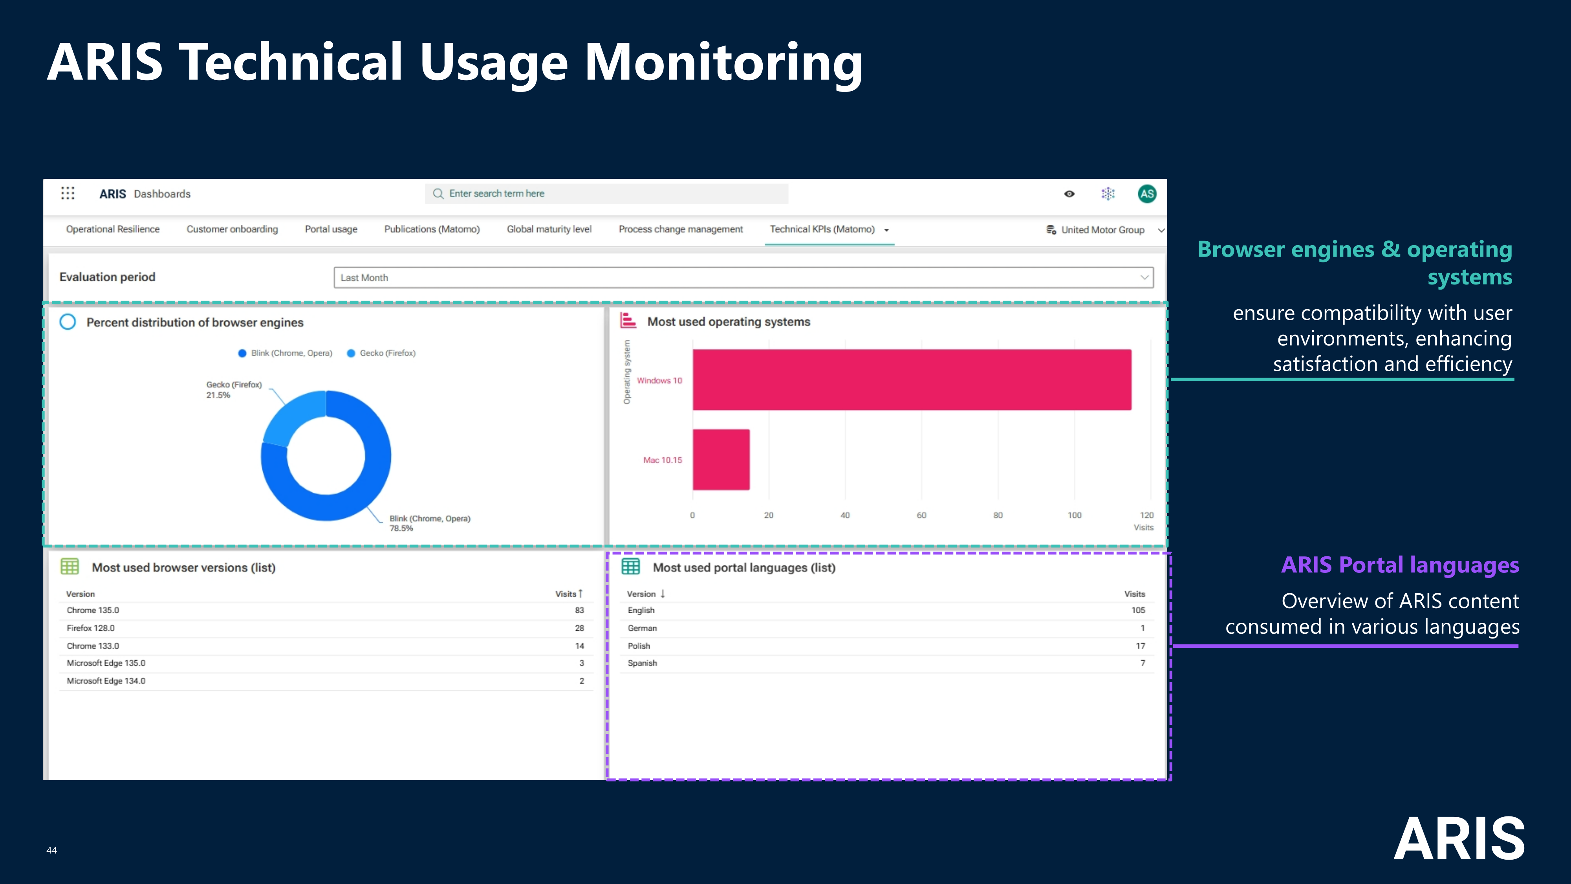Click the teal table icon for portal languages

click(x=631, y=567)
